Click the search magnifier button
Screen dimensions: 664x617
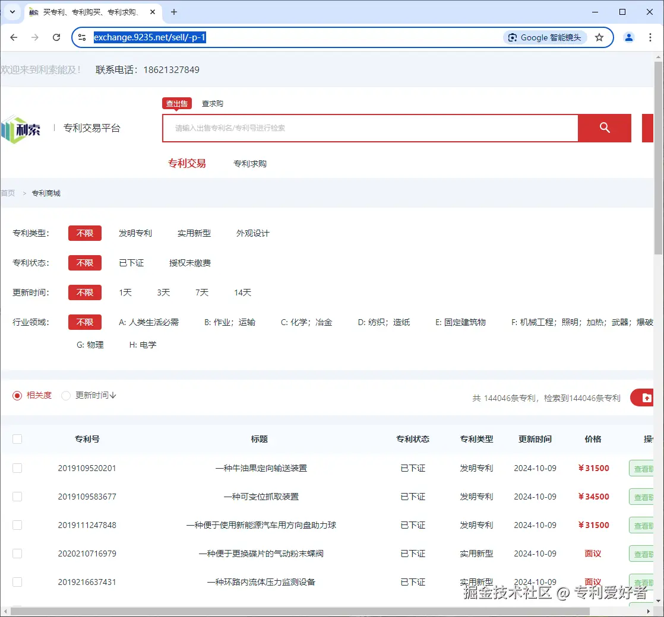point(604,128)
